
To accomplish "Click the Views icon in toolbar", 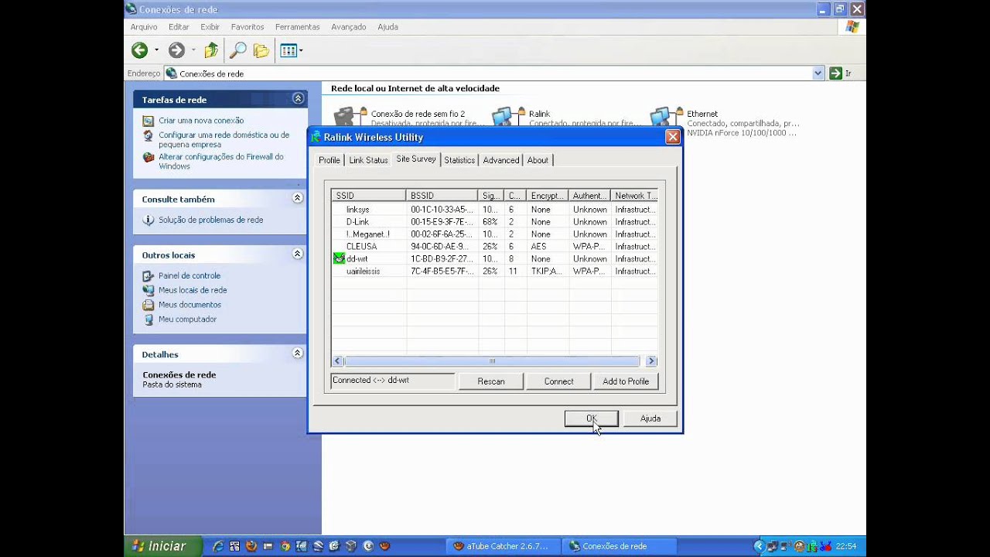I will coord(288,51).
